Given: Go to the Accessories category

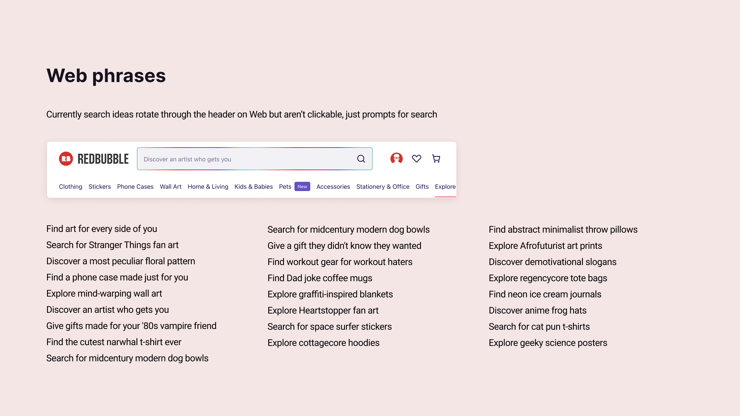Looking at the screenshot, I should (333, 187).
